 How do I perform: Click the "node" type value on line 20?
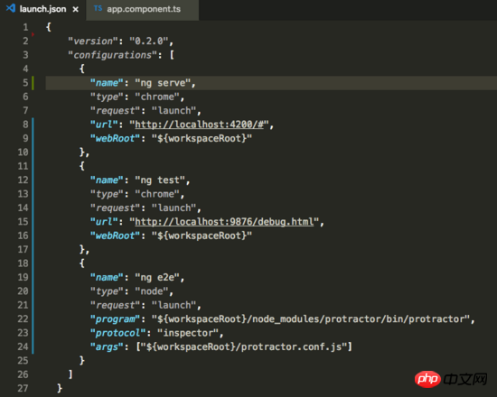[152, 291]
